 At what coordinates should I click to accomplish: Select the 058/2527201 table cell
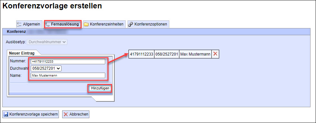[167, 54]
